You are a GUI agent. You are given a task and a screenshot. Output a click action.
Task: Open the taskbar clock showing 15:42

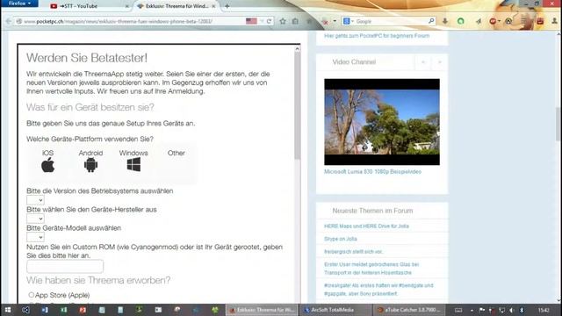(544, 310)
